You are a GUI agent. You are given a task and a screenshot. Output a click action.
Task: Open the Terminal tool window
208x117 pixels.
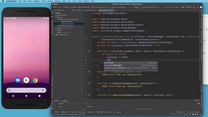(x=66, y=112)
